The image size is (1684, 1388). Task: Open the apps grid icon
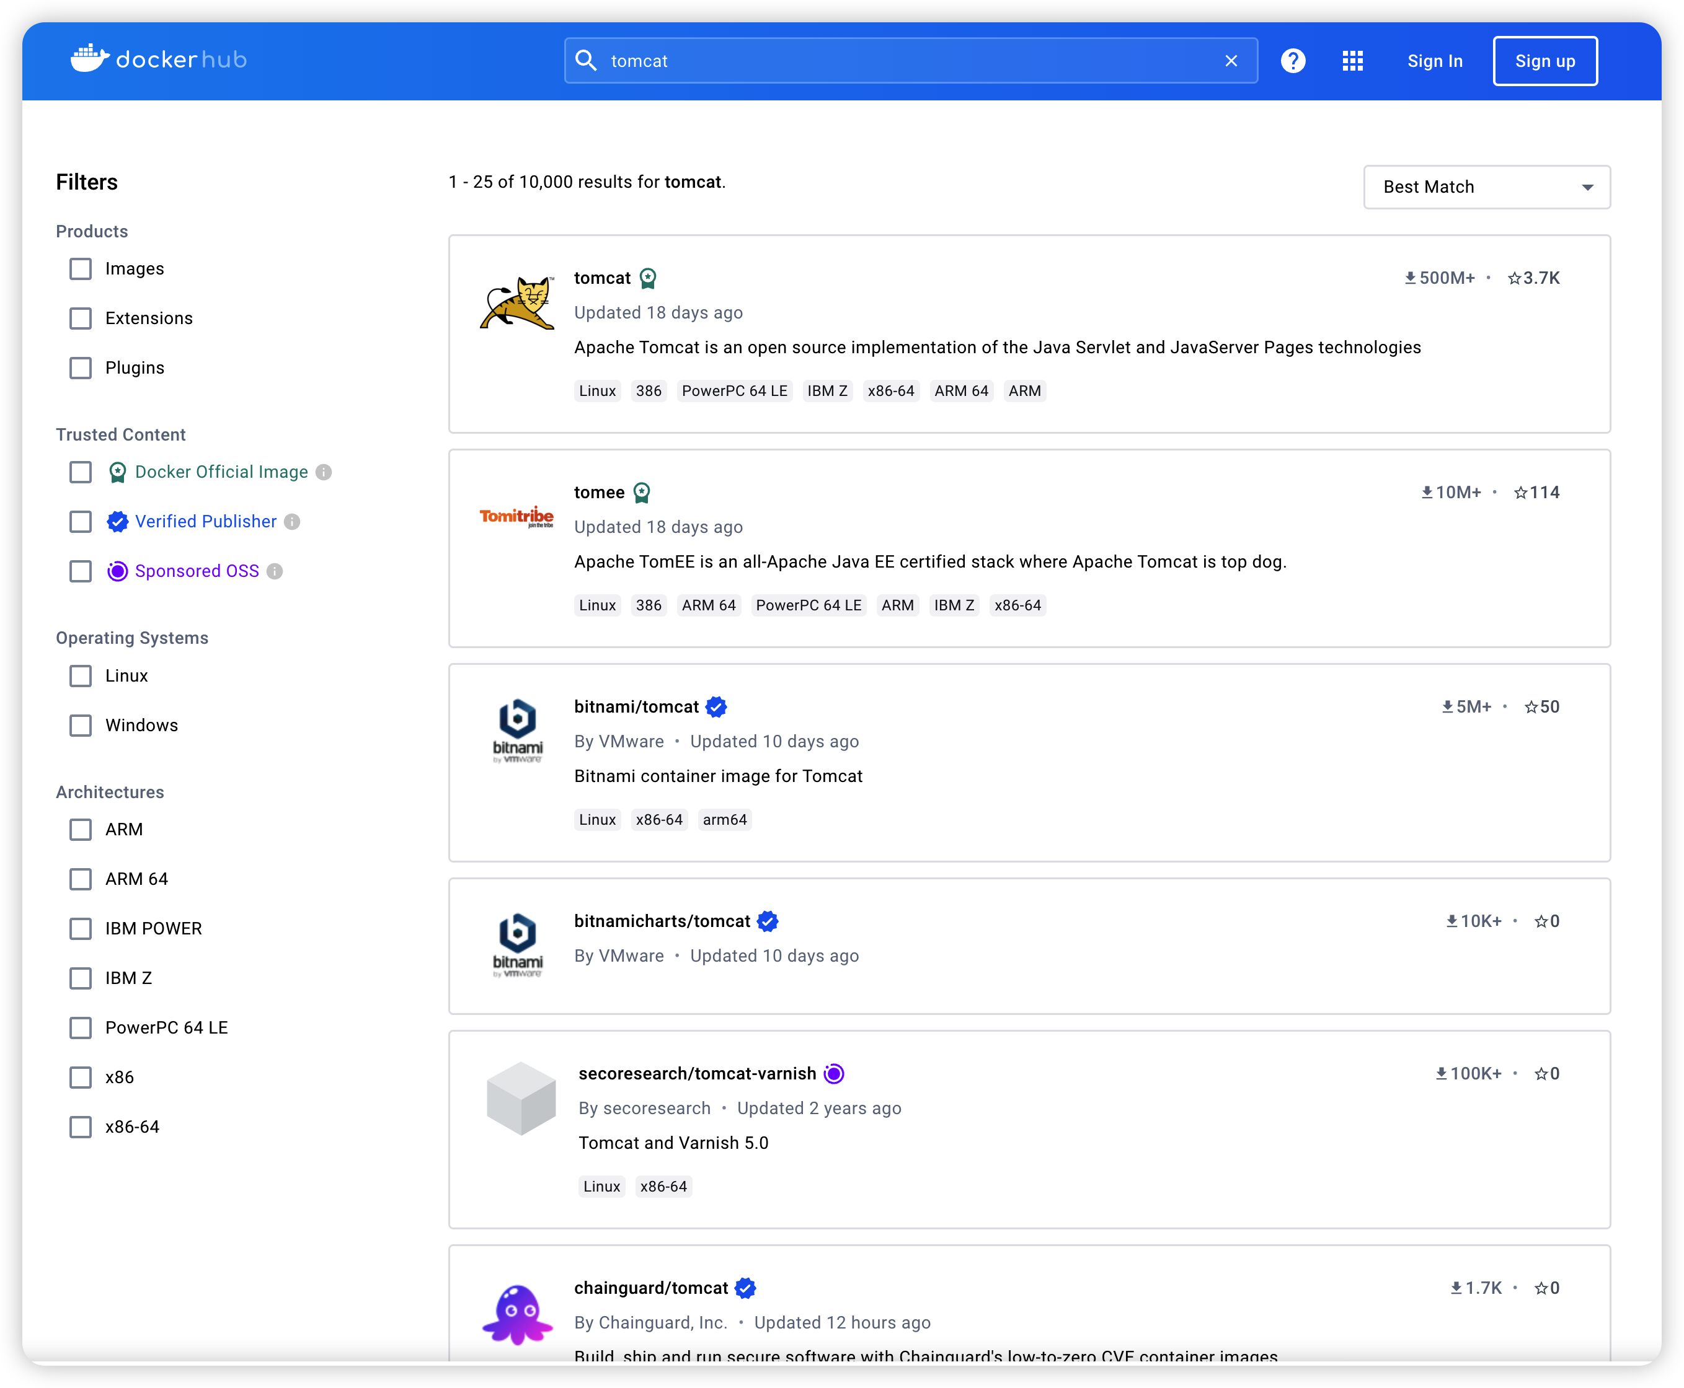point(1352,61)
